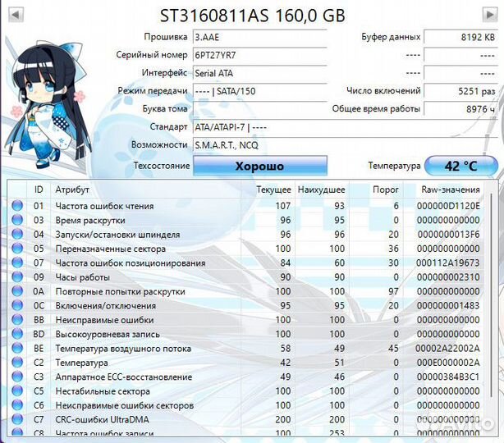Click the firmware field 3.AAE

coord(260,37)
